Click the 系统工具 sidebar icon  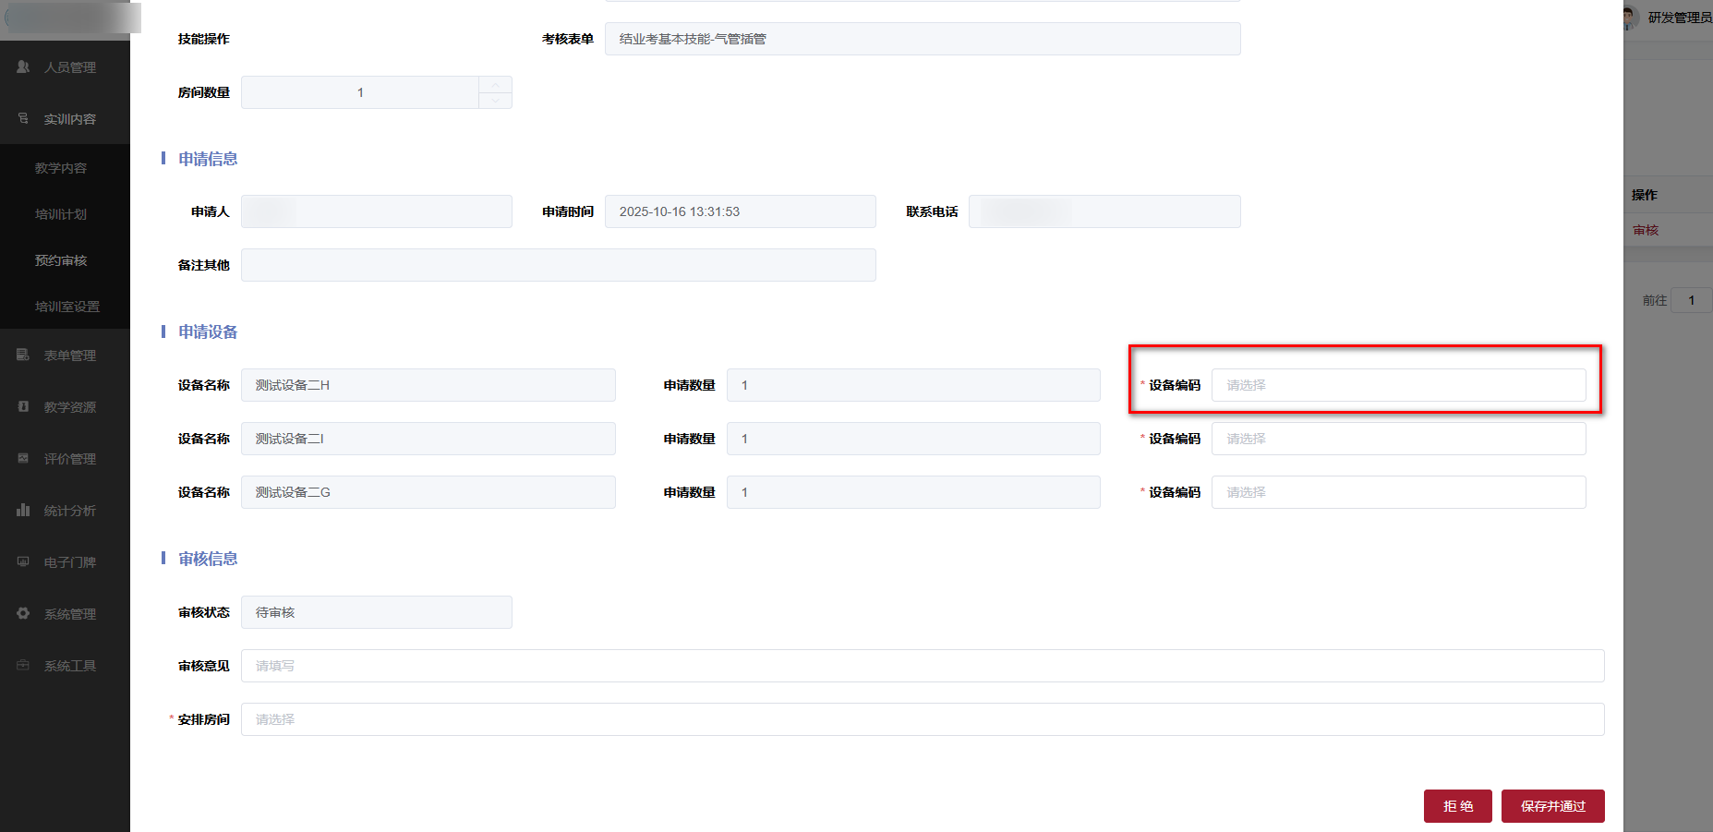click(x=23, y=665)
